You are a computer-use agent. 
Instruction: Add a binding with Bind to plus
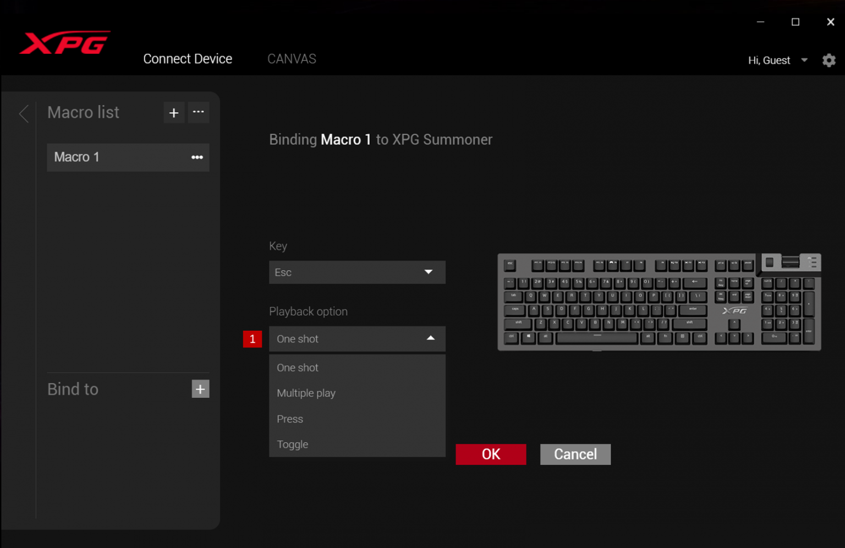click(x=200, y=389)
